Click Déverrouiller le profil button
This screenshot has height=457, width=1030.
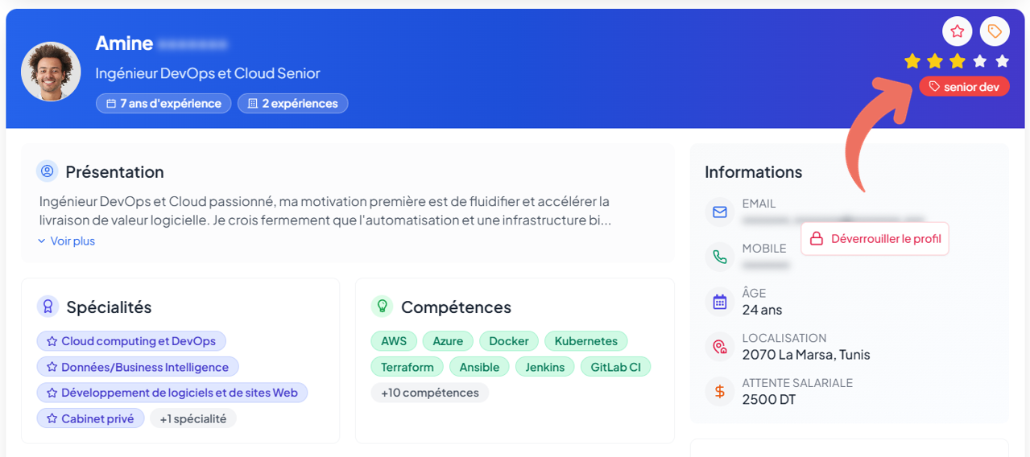click(x=875, y=239)
